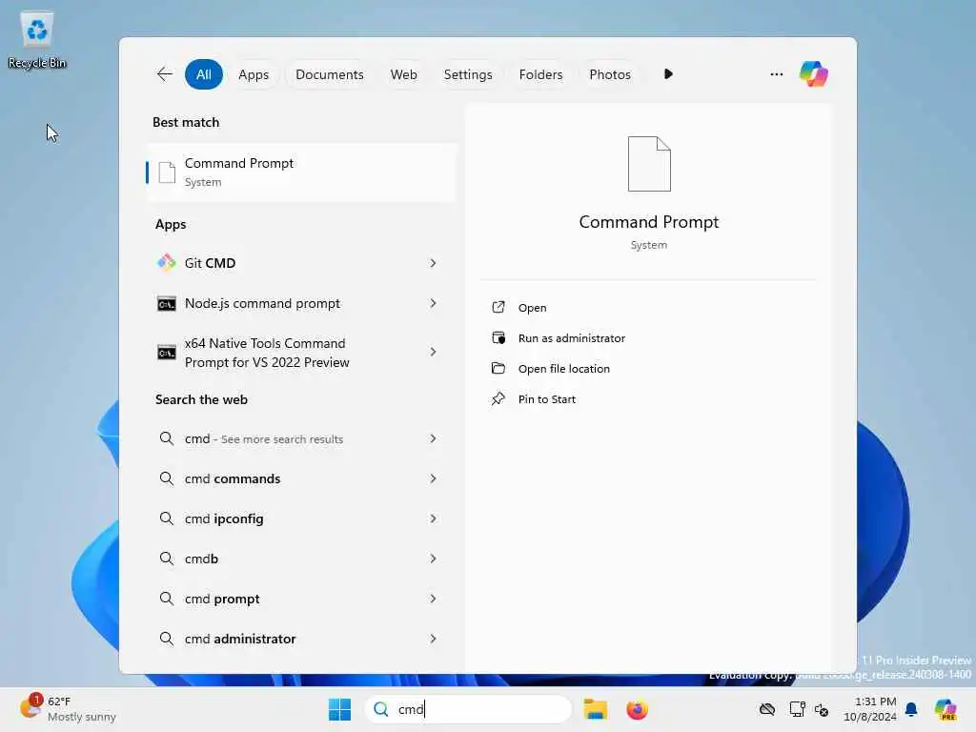Viewport: 976px width, 732px height.
Task: Switch to the Photos filter tab
Action: pos(609,74)
